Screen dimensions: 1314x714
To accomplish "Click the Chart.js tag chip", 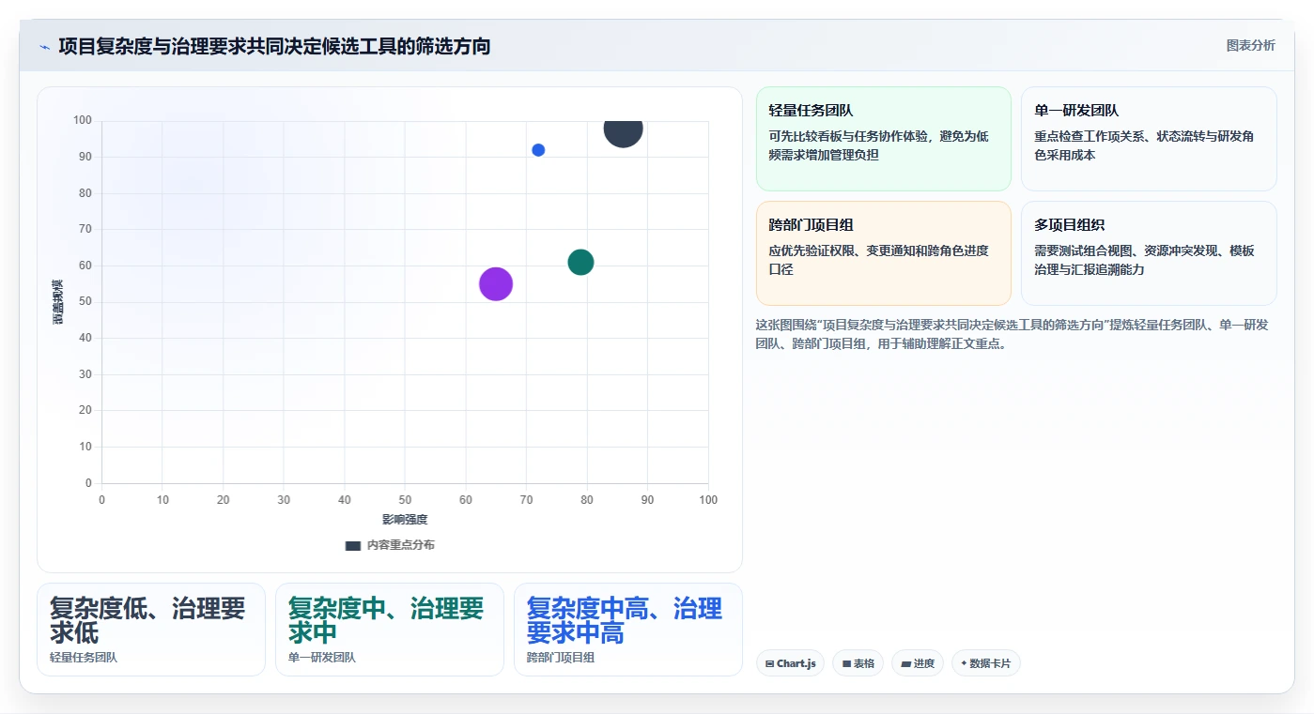I will 789,663.
